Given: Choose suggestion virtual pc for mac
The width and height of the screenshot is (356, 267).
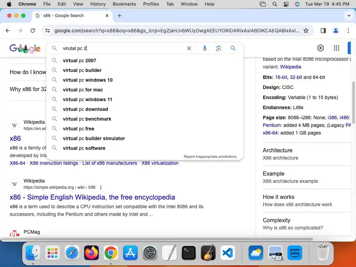Looking at the screenshot, I should click(145, 90).
